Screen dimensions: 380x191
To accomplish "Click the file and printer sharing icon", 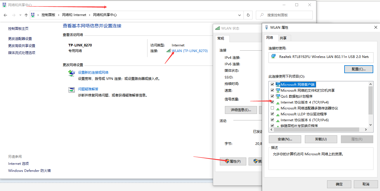I will click(x=278, y=90).
